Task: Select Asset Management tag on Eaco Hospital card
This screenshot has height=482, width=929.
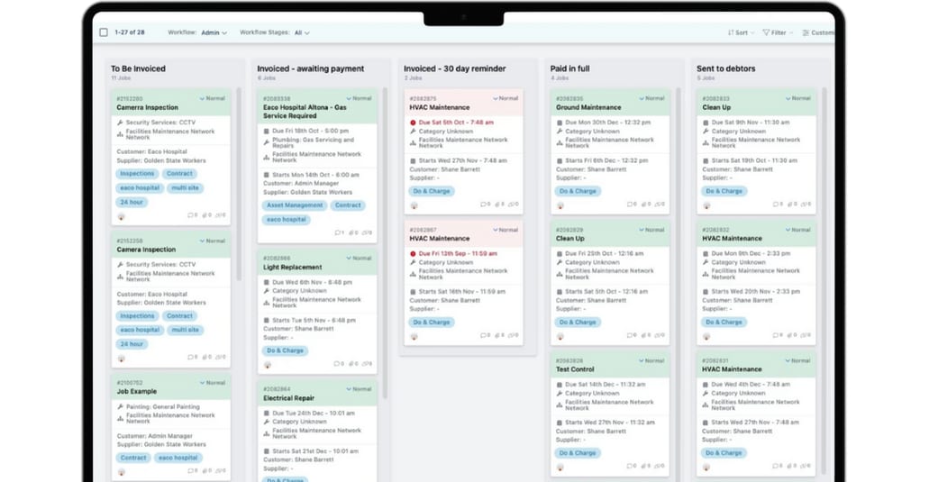Action: 295,205
